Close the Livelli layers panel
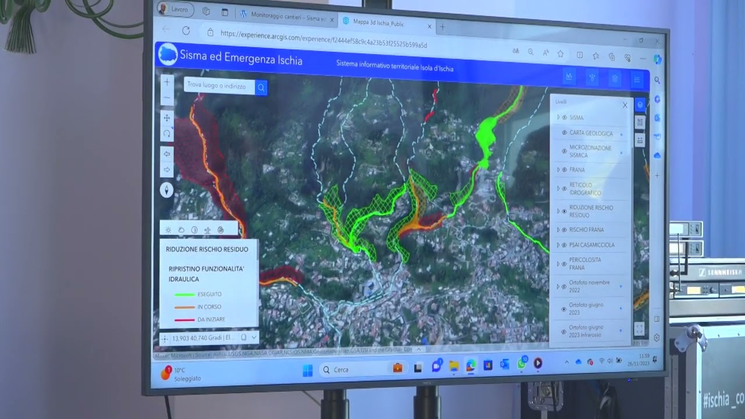The height and width of the screenshot is (419, 745). [625, 105]
